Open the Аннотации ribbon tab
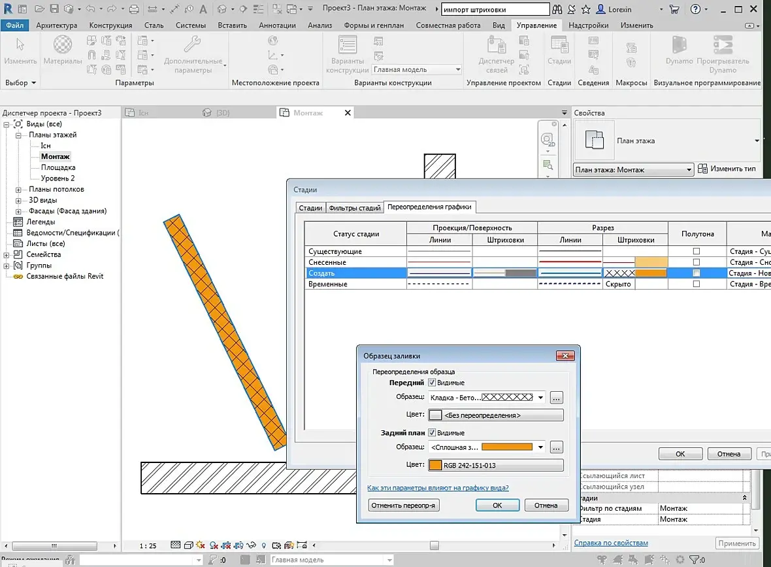The image size is (771, 567). (277, 26)
